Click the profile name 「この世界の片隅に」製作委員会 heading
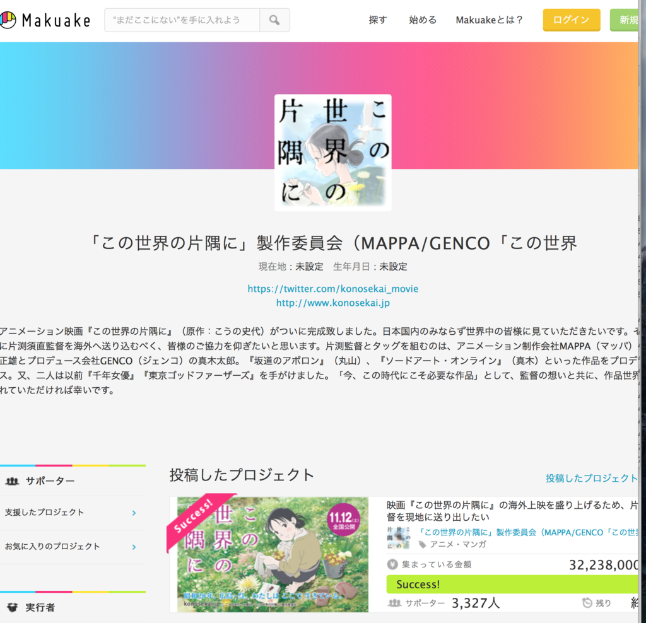The image size is (646, 623). 333,243
